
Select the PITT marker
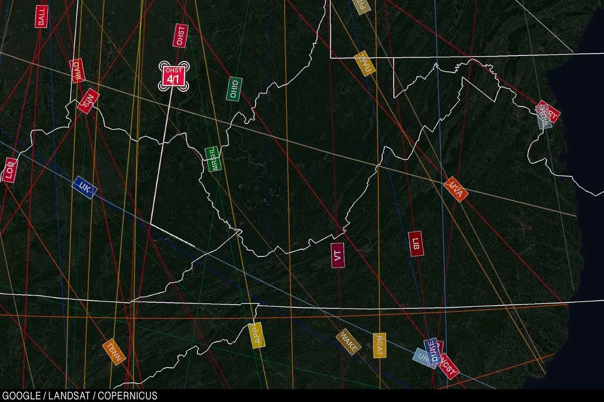click(x=362, y=6)
